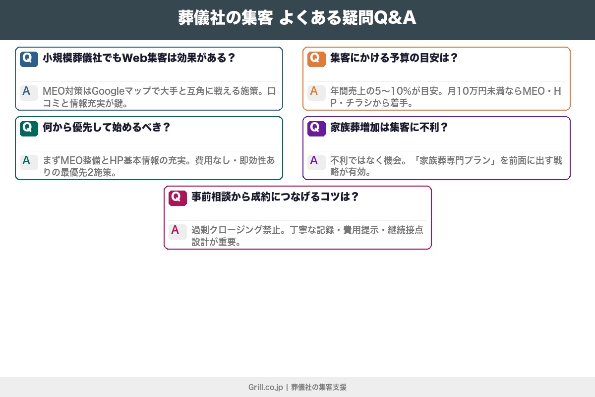
Task: Click the Q badge on 事前相談 card
Action: pos(177,198)
